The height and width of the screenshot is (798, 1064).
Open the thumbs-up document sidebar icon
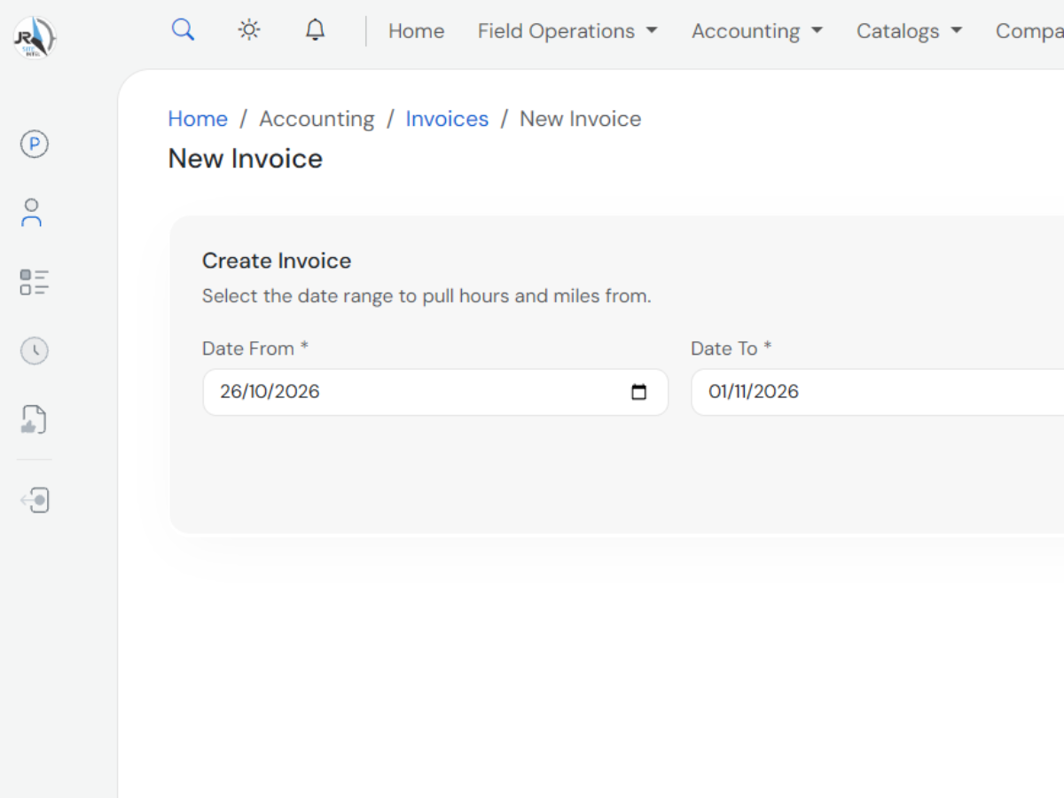pyautogui.click(x=34, y=419)
